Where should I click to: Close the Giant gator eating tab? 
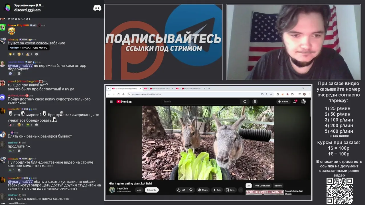click(x=140, y=89)
